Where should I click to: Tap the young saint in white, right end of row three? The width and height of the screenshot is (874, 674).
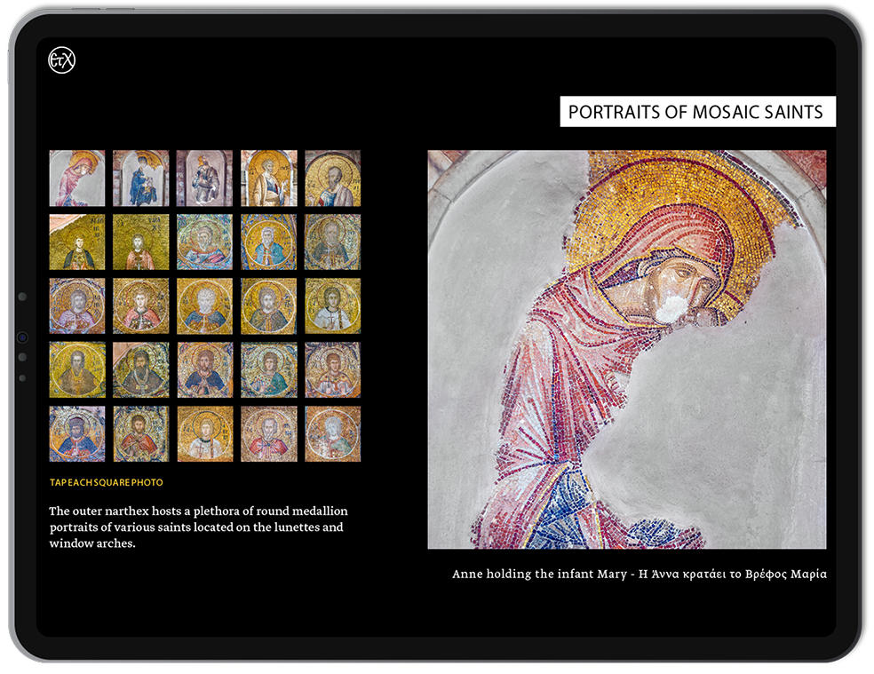coord(332,305)
